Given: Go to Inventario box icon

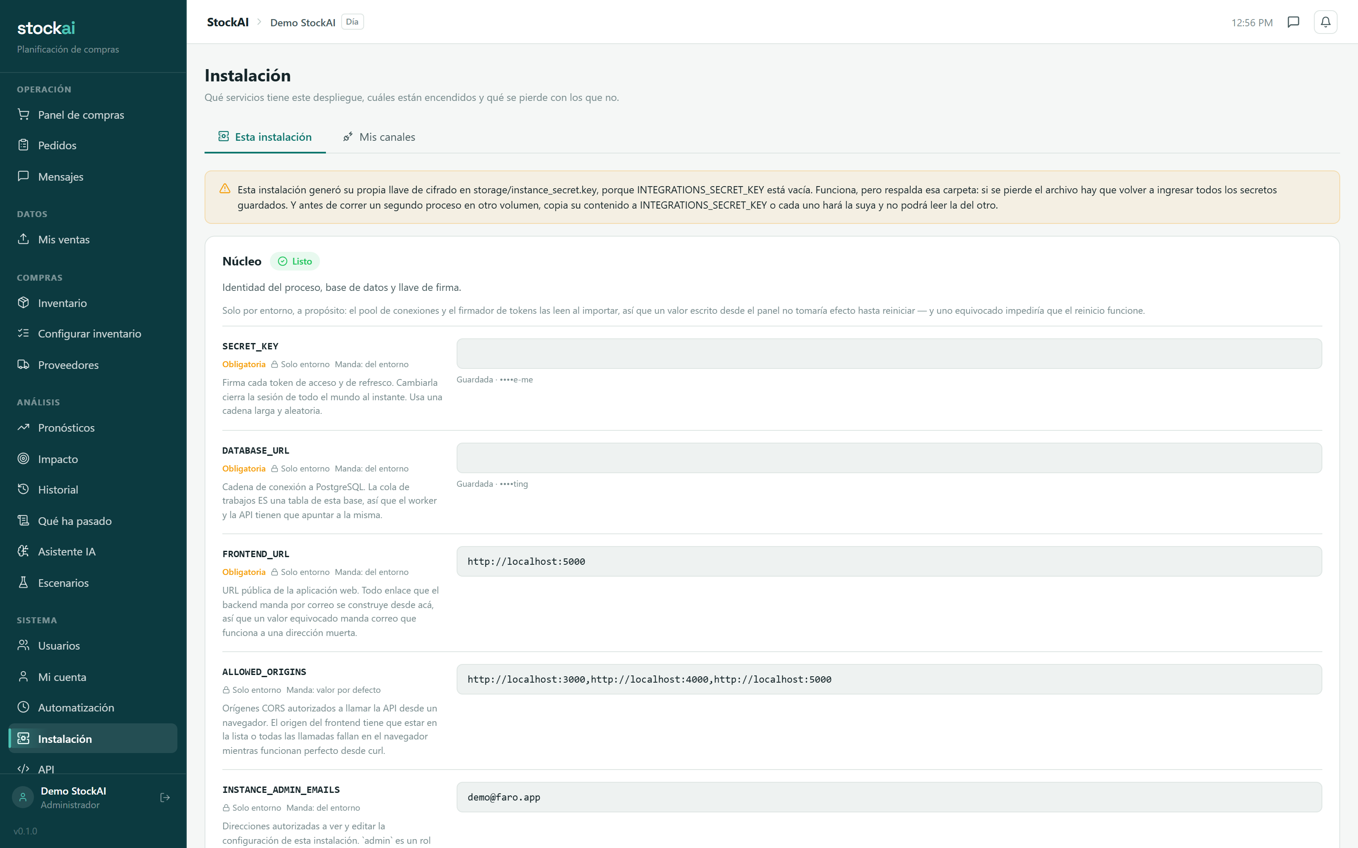Looking at the screenshot, I should point(24,303).
